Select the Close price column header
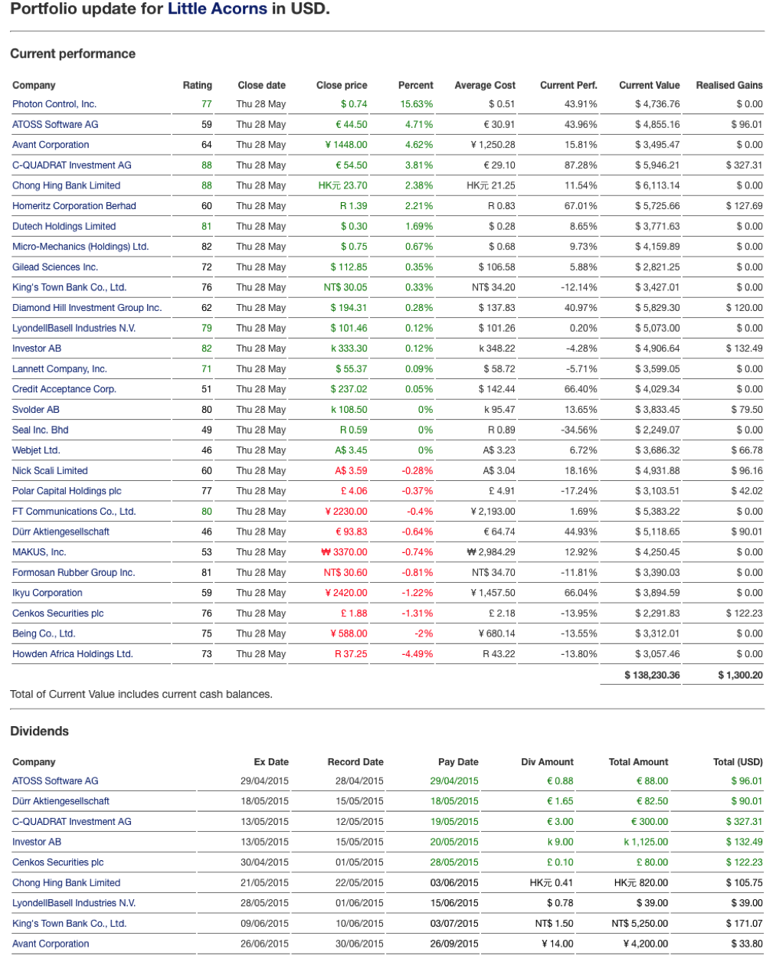 coord(342,85)
